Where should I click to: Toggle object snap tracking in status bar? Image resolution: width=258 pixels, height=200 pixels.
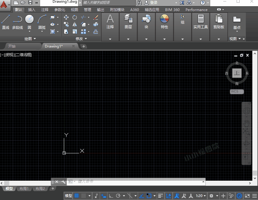(x=142, y=196)
